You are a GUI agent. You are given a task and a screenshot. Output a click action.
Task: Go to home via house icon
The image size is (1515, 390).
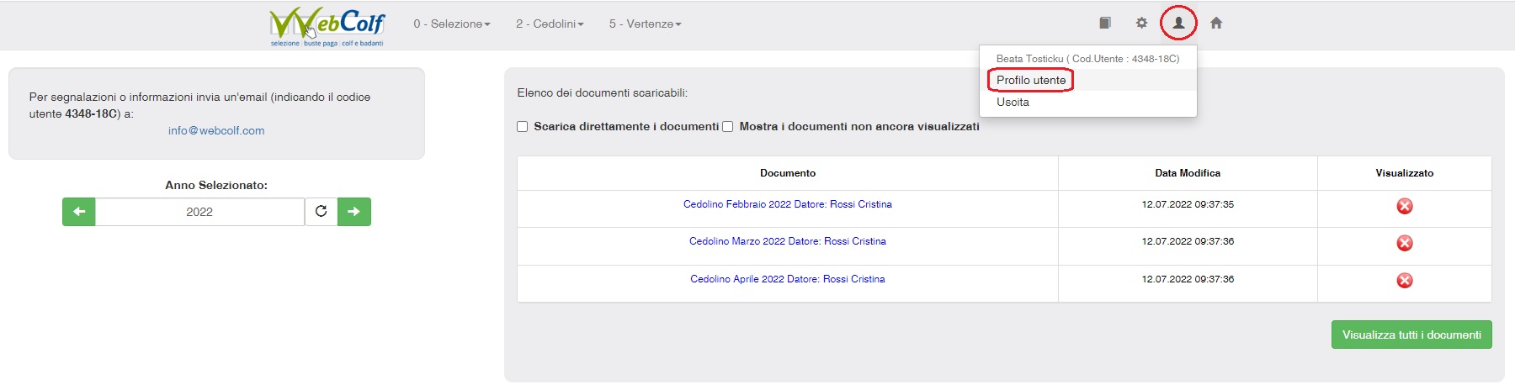click(1216, 24)
